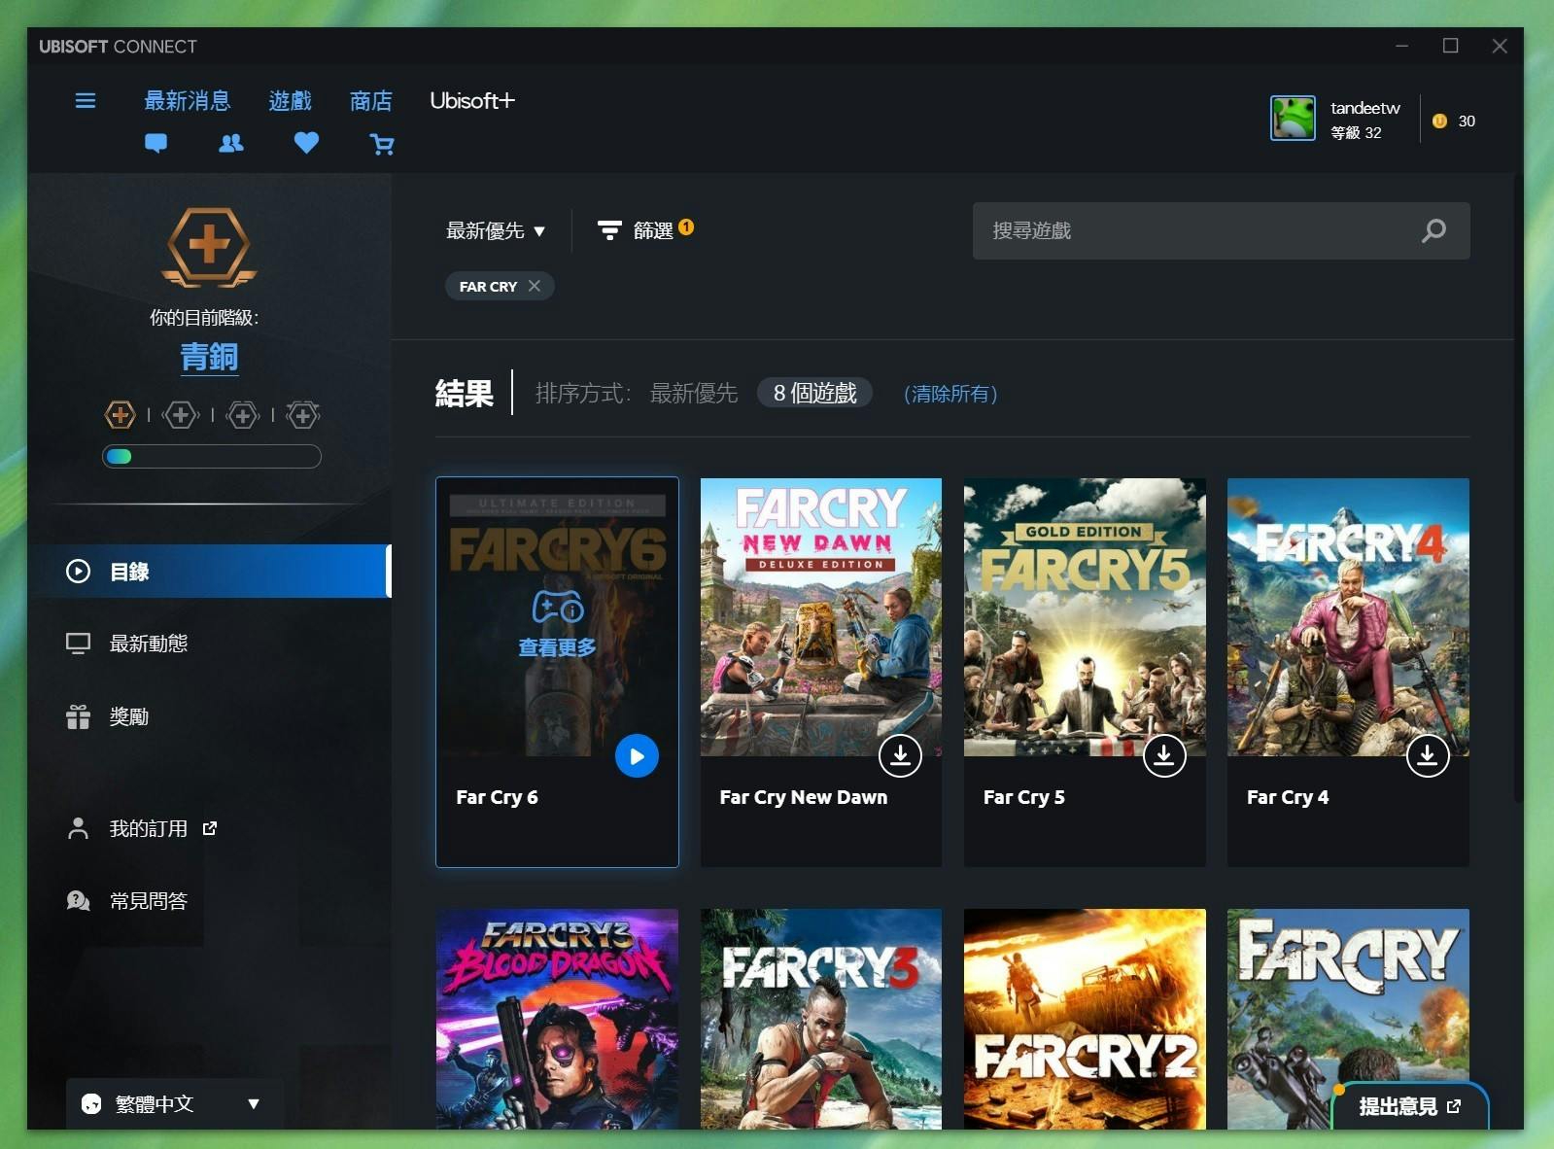Image resolution: width=1554 pixels, height=1149 pixels.
Task: Click the tandeetw username
Action: click(1364, 108)
